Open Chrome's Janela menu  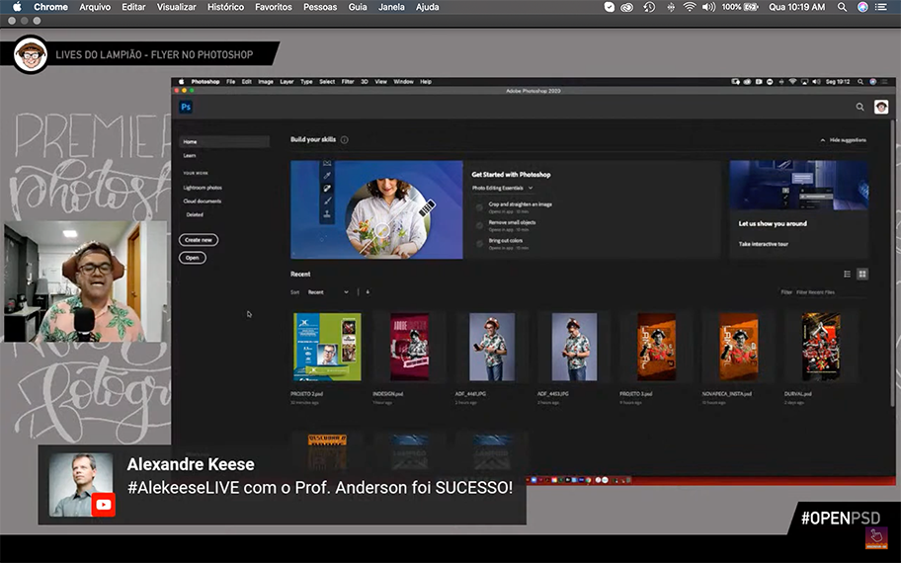(x=391, y=7)
